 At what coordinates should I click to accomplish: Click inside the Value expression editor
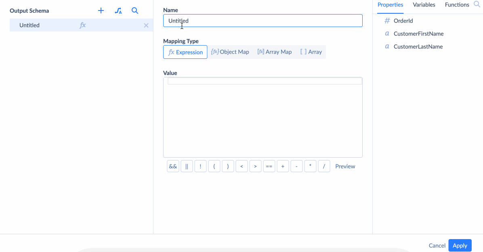(263, 117)
